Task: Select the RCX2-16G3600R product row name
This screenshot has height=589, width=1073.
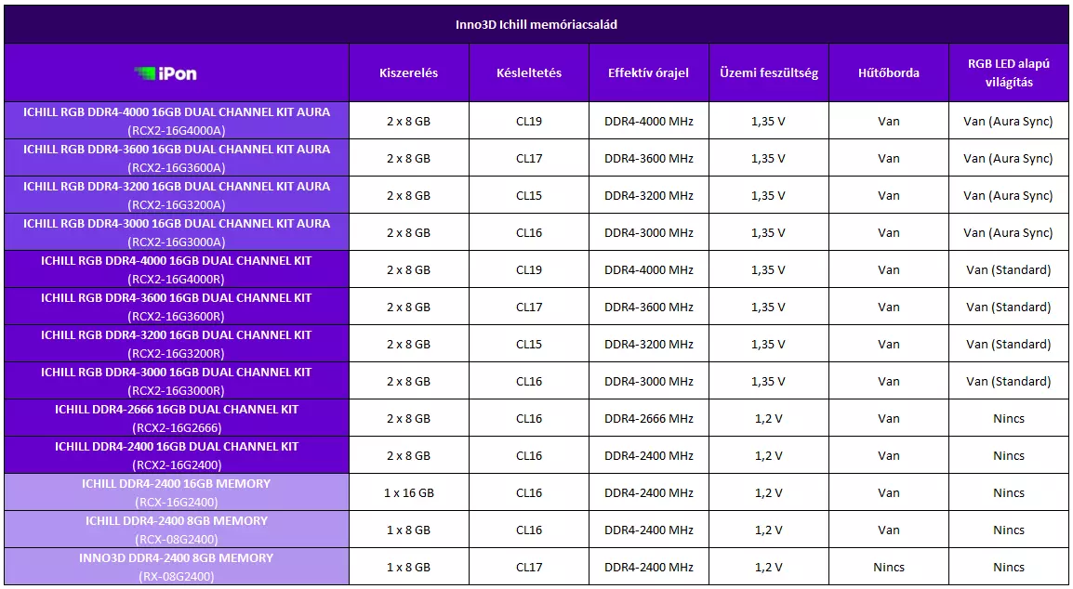Action: tap(177, 307)
